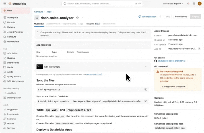Copy the databricks sync command
Screen dimensions: 204x133
point(146,101)
